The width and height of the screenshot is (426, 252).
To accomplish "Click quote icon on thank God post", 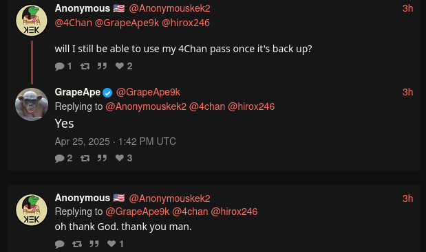I will tap(94, 244).
